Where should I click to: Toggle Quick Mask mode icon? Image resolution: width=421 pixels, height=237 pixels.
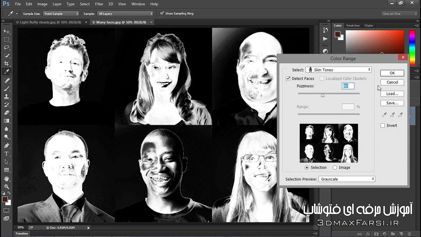point(7,210)
